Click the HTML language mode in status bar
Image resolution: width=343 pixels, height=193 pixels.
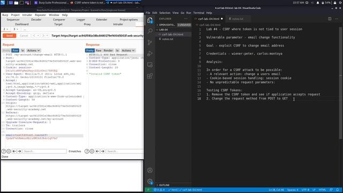point(322,190)
